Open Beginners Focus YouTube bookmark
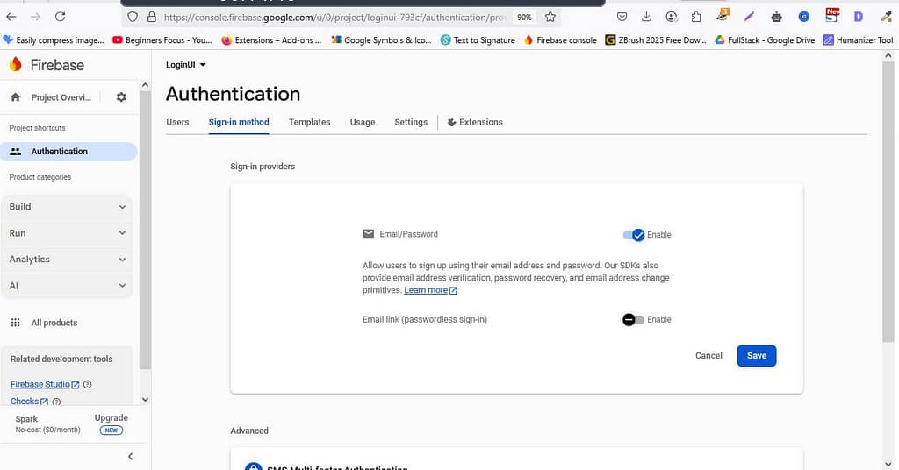 tap(162, 40)
